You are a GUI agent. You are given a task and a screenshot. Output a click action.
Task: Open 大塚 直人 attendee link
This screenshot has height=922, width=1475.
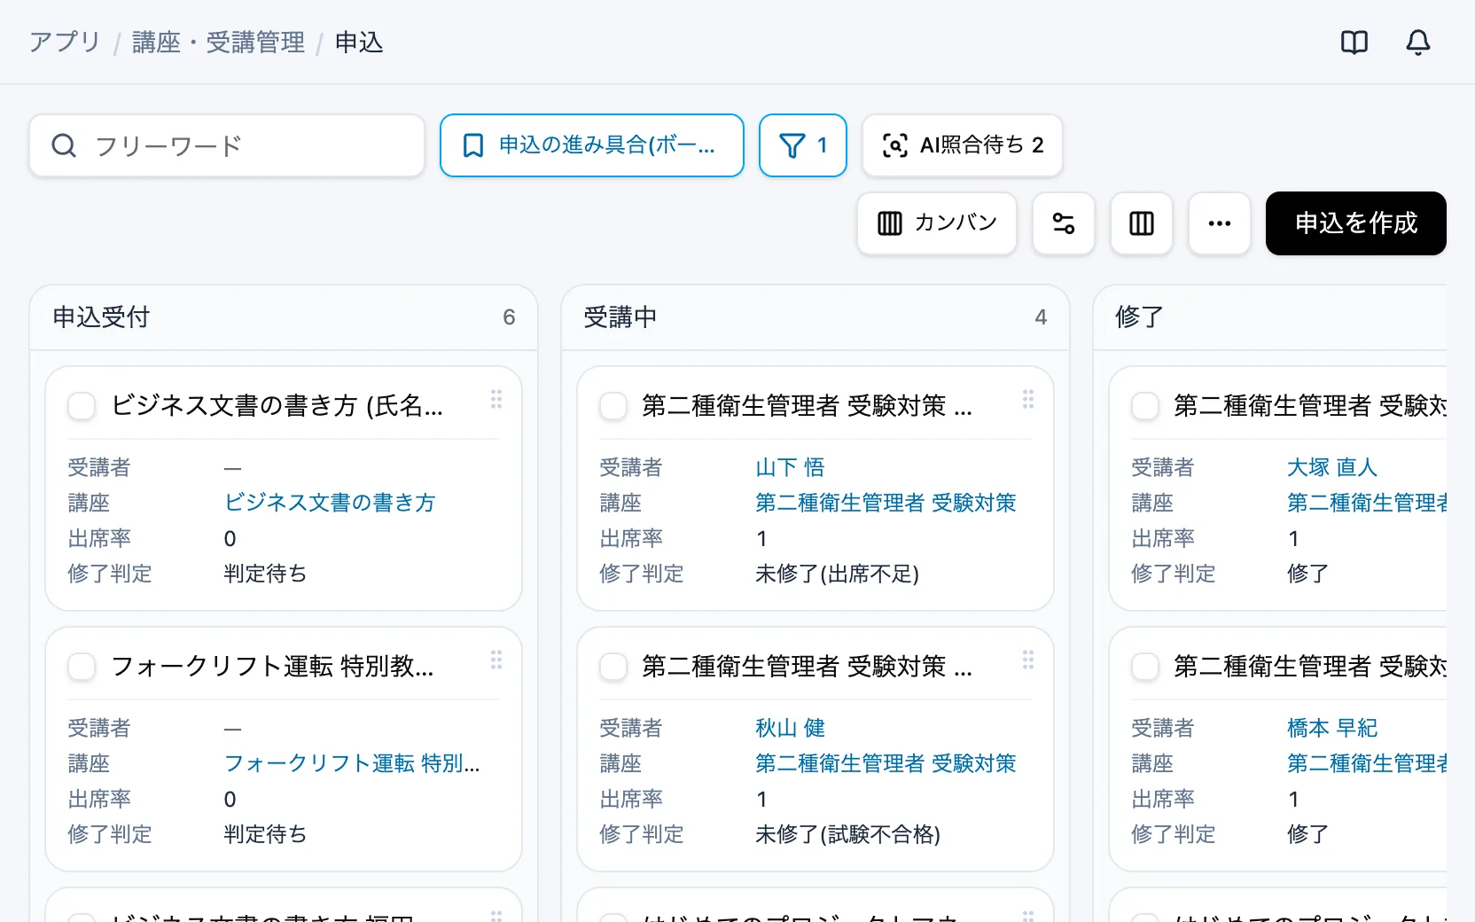(1331, 467)
